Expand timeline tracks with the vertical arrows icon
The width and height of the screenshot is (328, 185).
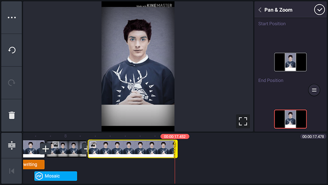tap(12, 145)
